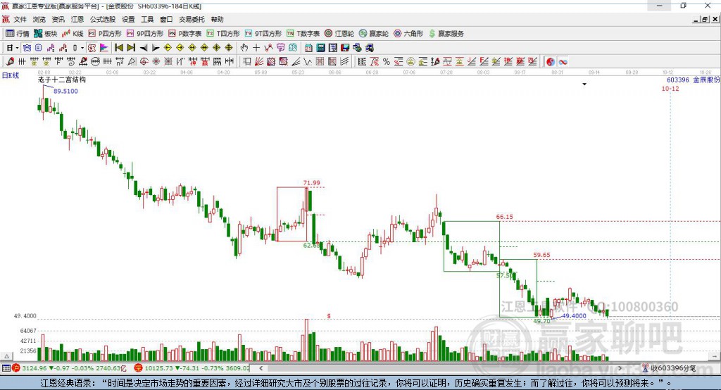Click the 日K线 label on chart

(11, 75)
